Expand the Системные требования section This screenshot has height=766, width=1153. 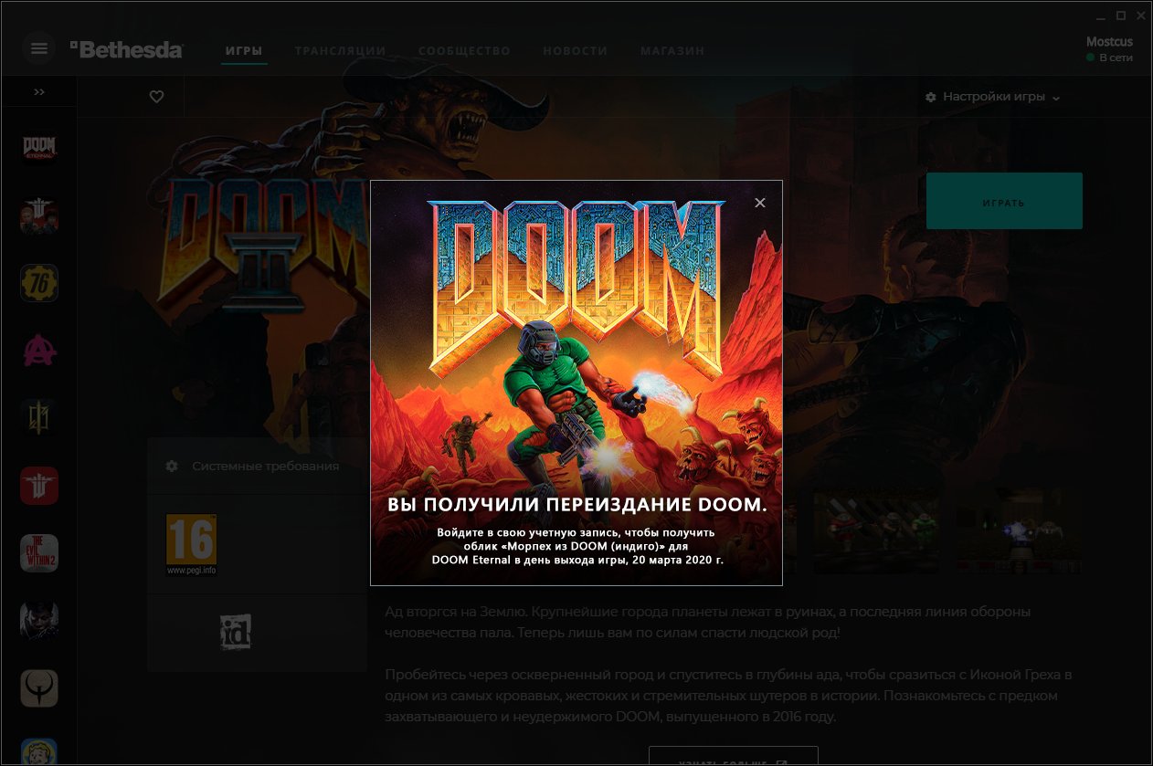coord(257,466)
